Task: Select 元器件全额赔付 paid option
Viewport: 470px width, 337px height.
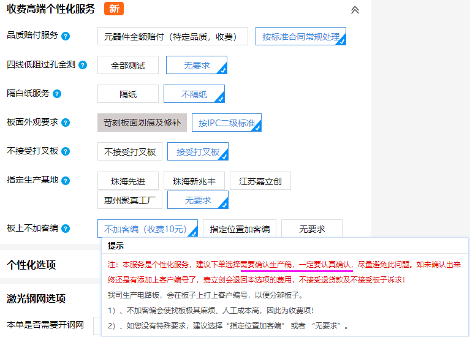Action: [172, 36]
